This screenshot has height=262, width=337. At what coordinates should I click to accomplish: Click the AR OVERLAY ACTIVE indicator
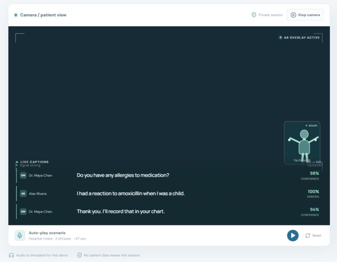pyautogui.click(x=299, y=37)
